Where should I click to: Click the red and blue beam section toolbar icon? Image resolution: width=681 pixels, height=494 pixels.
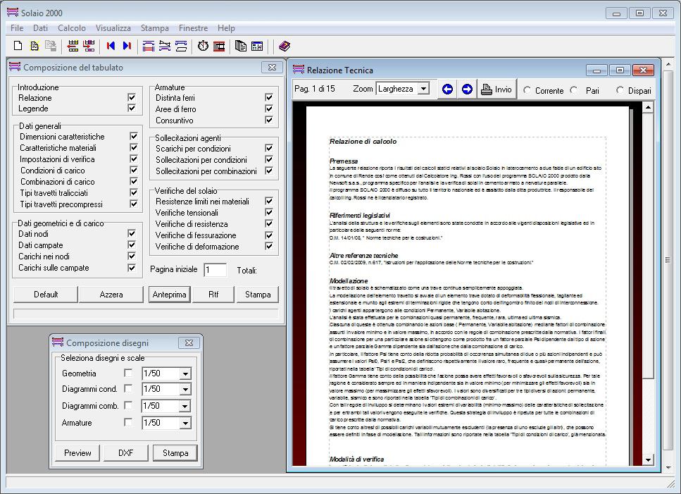coord(149,46)
